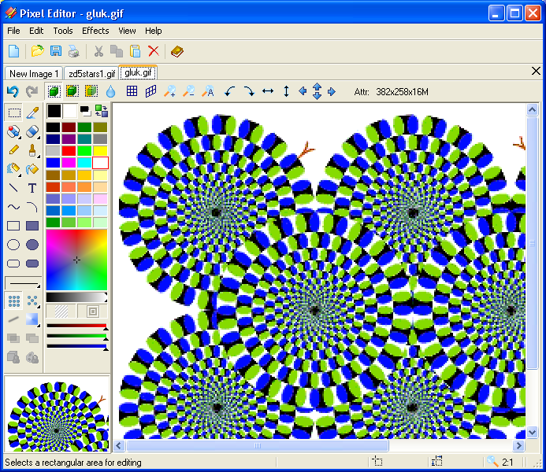Toggle the pixel grid display

[x=132, y=91]
